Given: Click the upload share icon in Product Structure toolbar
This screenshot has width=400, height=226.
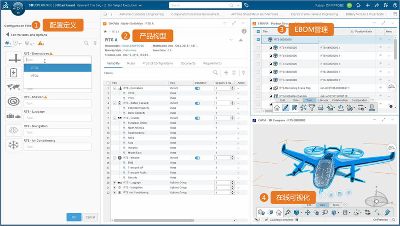Looking at the screenshot, I should pos(341,108).
